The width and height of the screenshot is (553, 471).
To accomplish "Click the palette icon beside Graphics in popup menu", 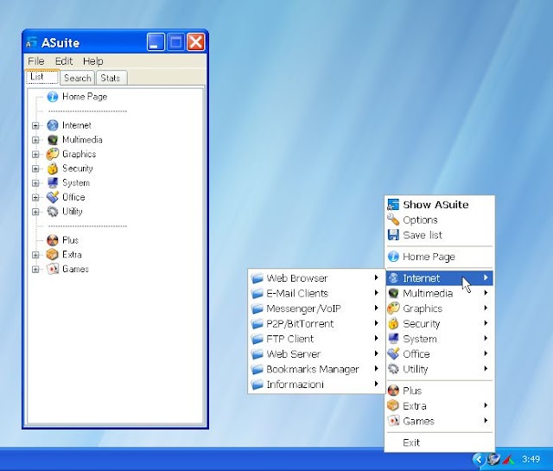I will (x=393, y=309).
